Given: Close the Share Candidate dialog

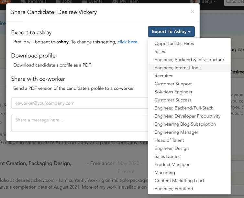Looking at the screenshot, I should click(x=192, y=11).
